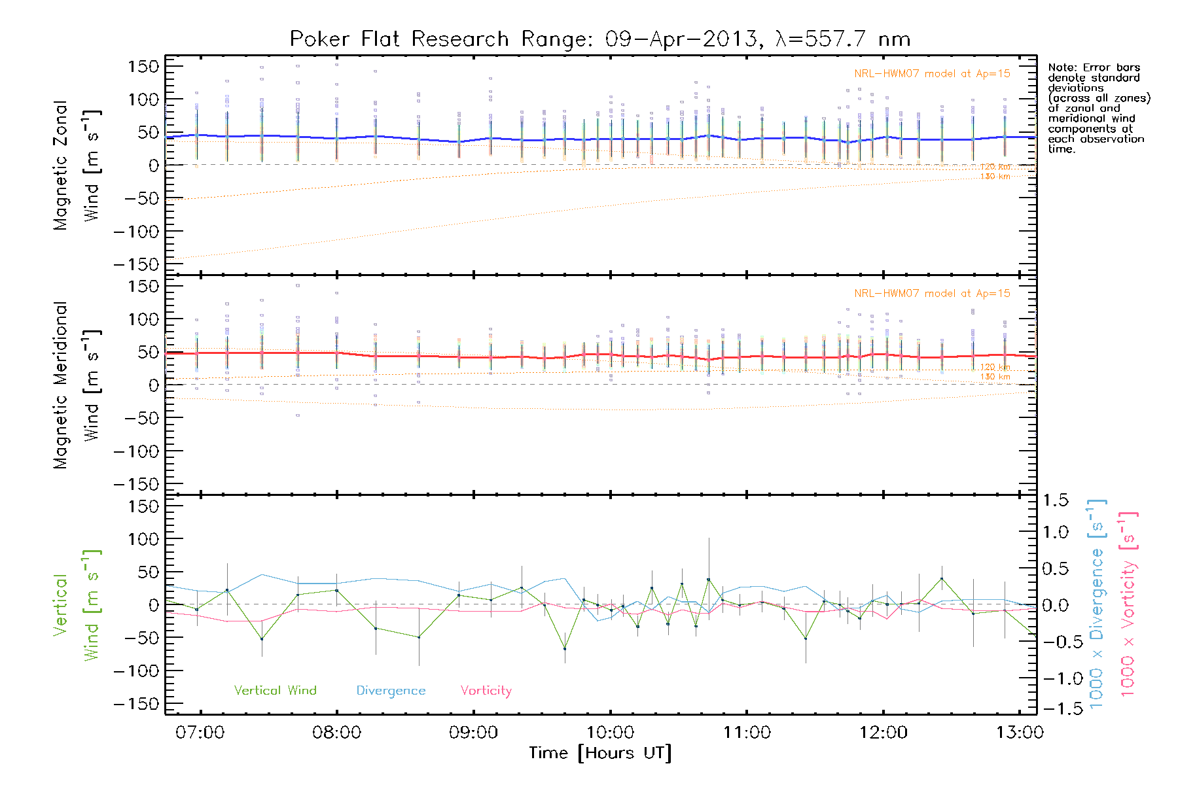
Task: Click the "Time [Hours UT]" axis title
Action: pyautogui.click(x=600, y=754)
